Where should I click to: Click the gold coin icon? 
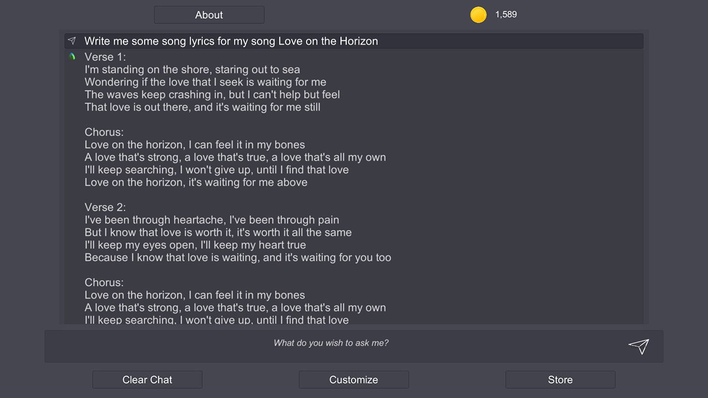tap(478, 15)
